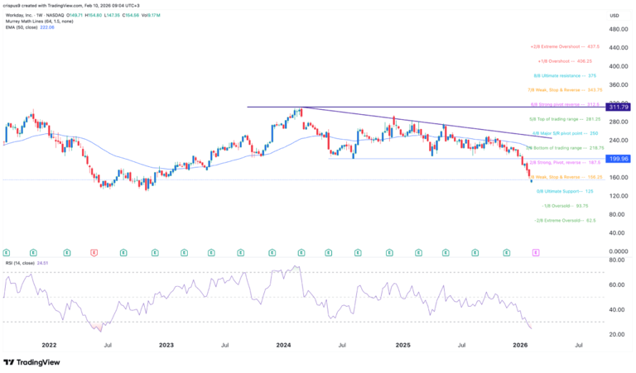Click the '8/8 Ultimate resistance 375' label

tap(565, 76)
